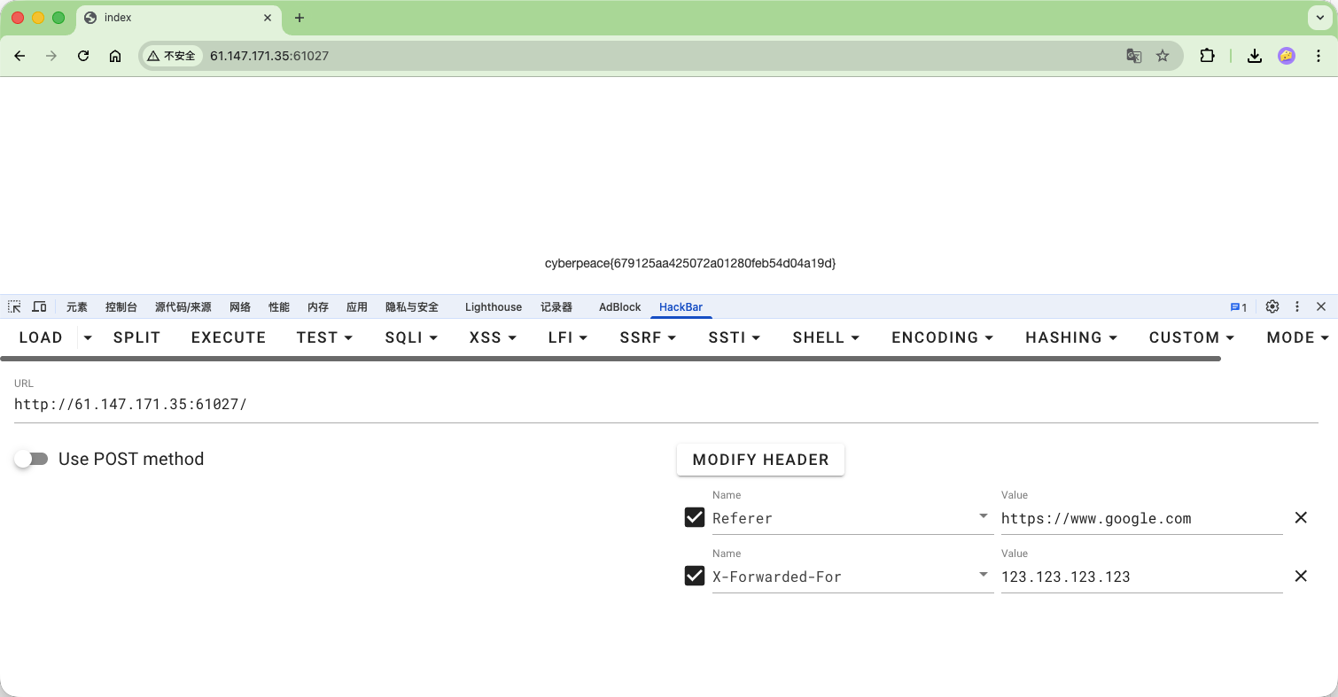Click the translate page icon in address bar
Screen dimensions: 1338x697
pos(1133,56)
